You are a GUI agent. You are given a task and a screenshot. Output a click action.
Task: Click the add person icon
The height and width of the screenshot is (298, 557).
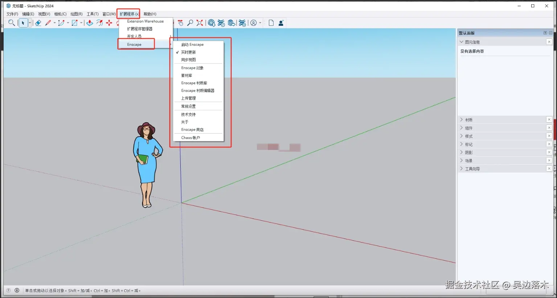tap(281, 23)
